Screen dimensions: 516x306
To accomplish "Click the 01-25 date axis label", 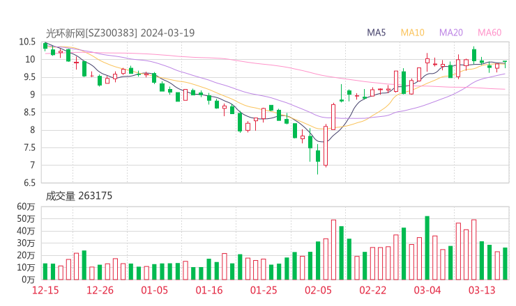I will [264, 290].
